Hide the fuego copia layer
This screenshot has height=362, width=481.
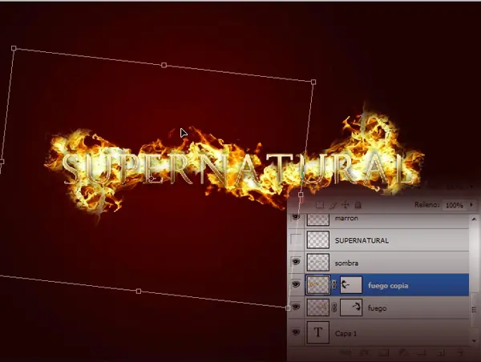tap(296, 285)
